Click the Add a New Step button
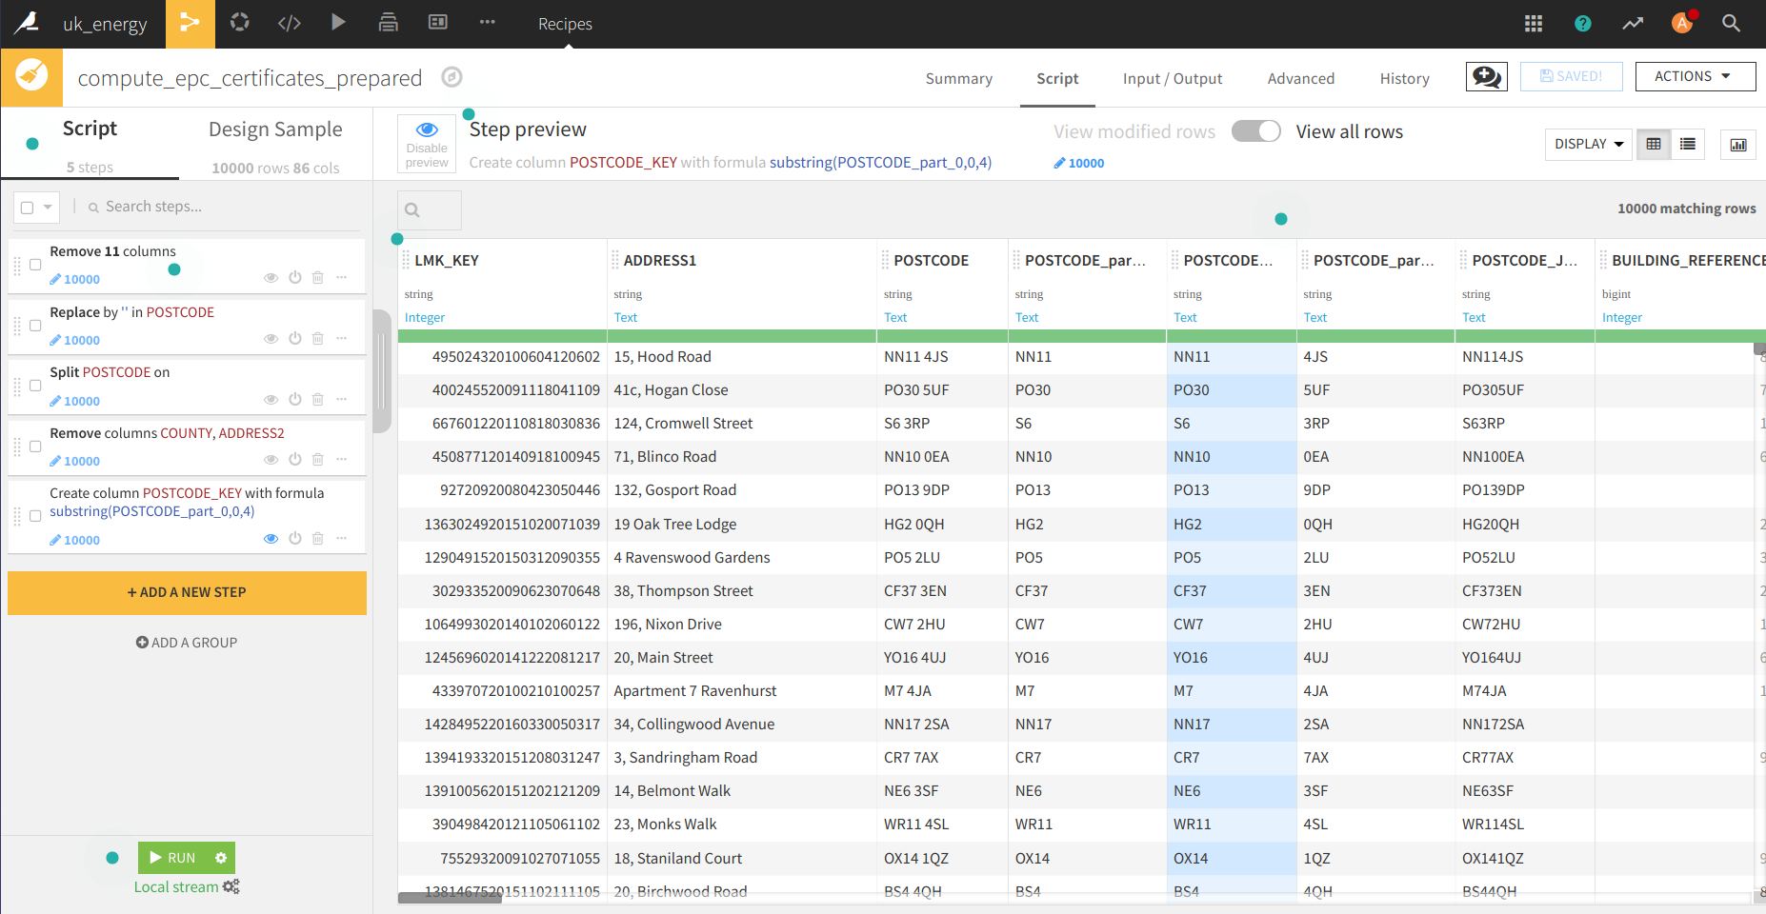Viewport: 1766px width, 914px height. point(187,592)
